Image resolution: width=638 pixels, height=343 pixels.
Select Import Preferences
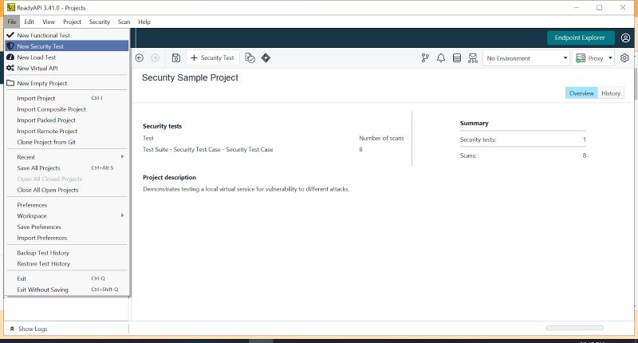66,238
